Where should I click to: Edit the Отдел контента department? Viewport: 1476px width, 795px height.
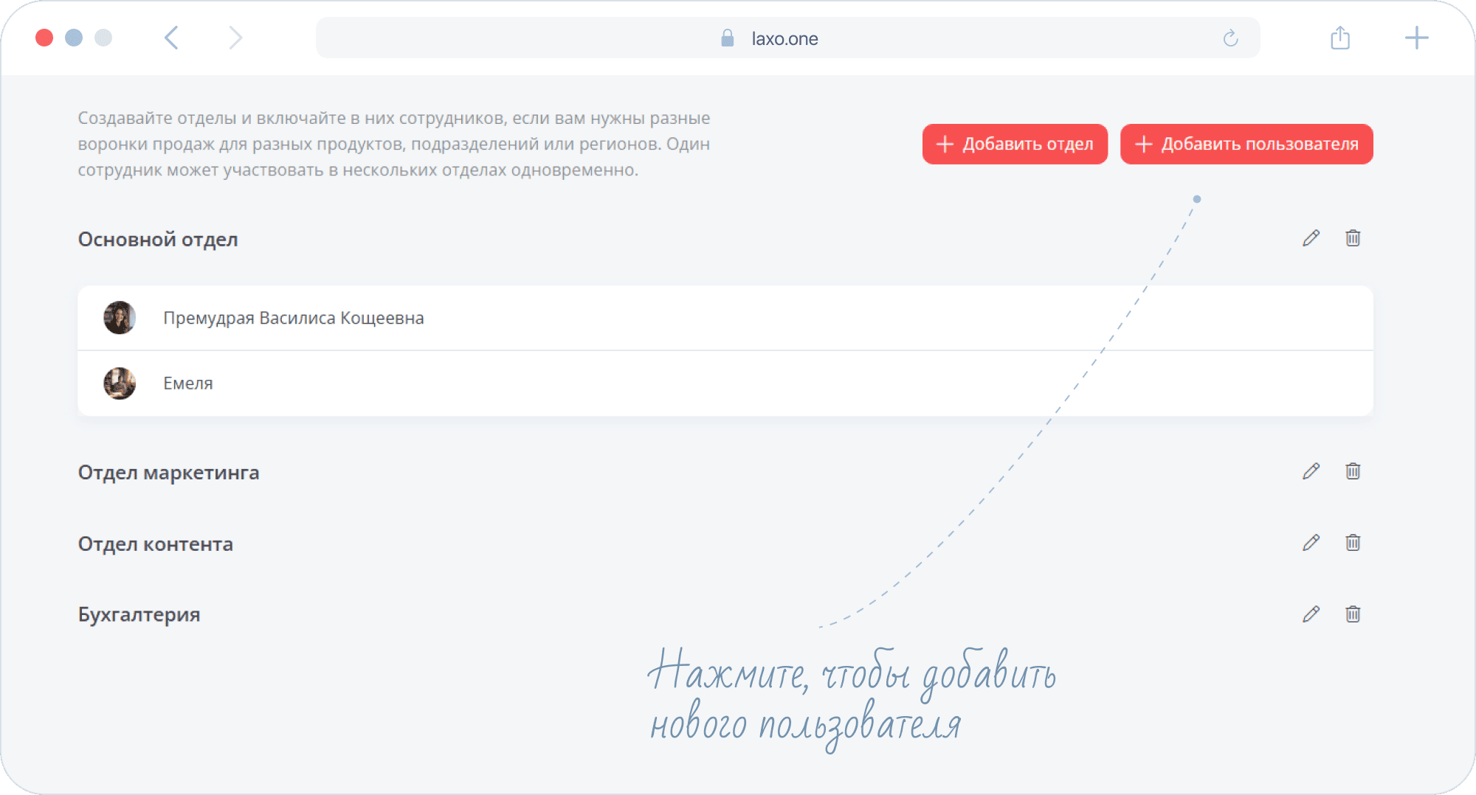(1311, 543)
